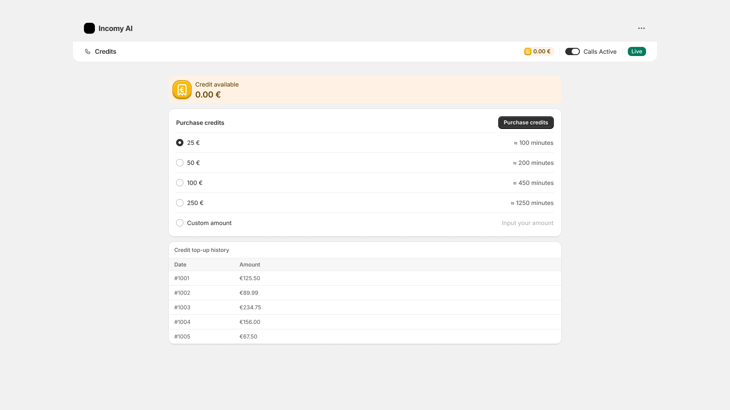Select the 250 € radio option

pyautogui.click(x=180, y=203)
